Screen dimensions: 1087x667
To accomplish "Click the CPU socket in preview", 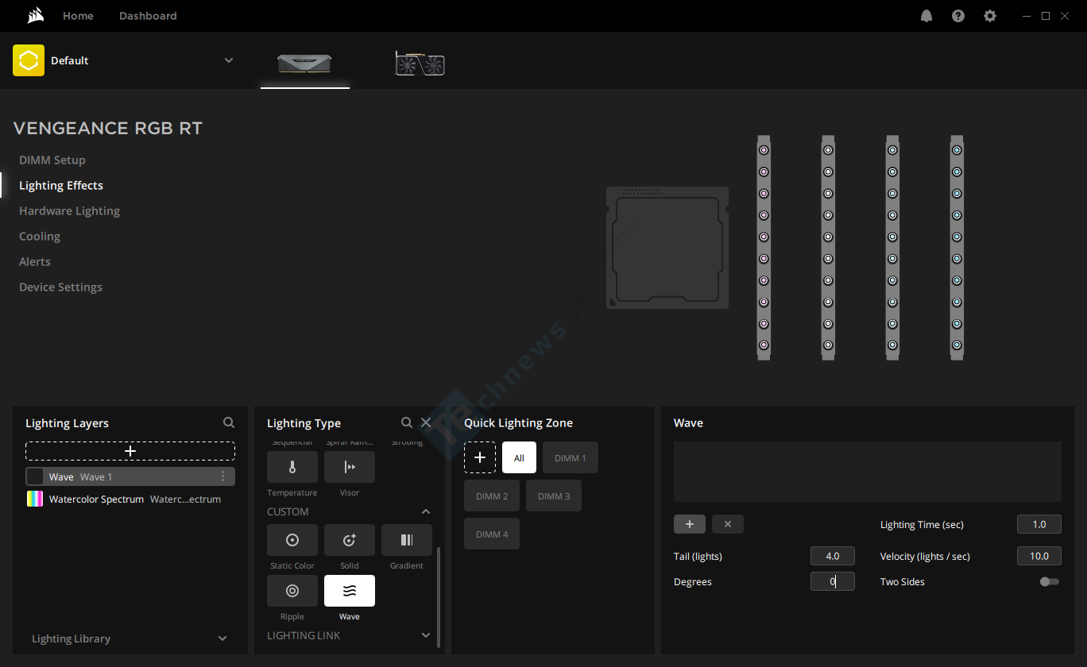I will point(667,247).
